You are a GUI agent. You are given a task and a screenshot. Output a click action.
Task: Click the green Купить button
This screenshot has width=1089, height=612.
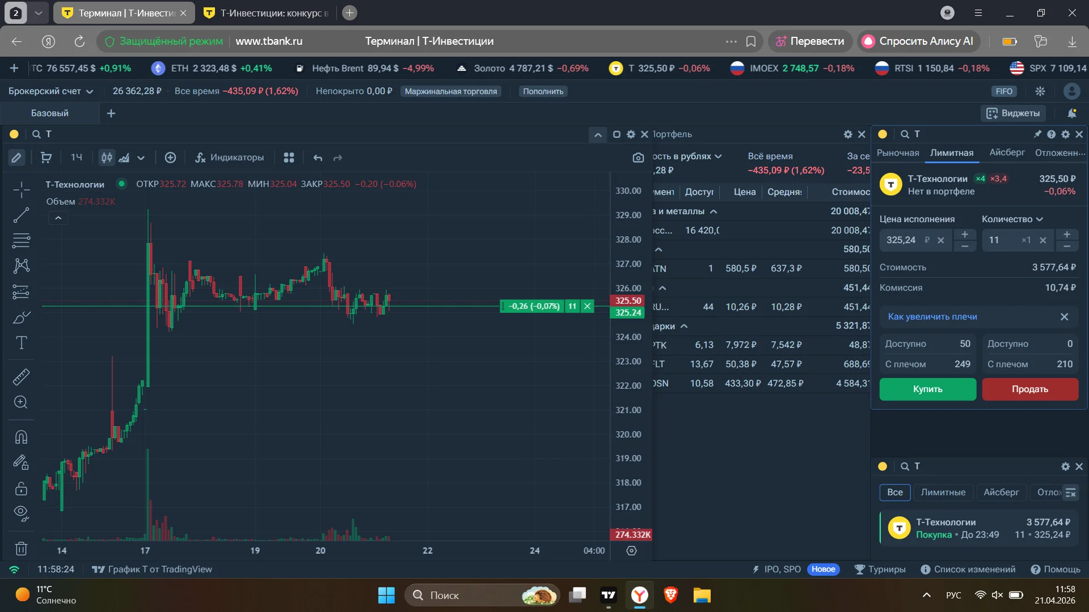(x=927, y=389)
